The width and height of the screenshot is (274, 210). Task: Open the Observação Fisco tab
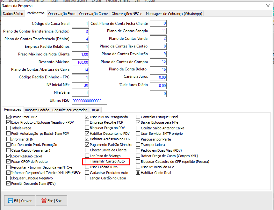62,14
